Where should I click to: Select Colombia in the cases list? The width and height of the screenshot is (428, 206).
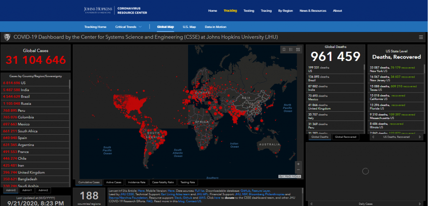(x=35, y=117)
